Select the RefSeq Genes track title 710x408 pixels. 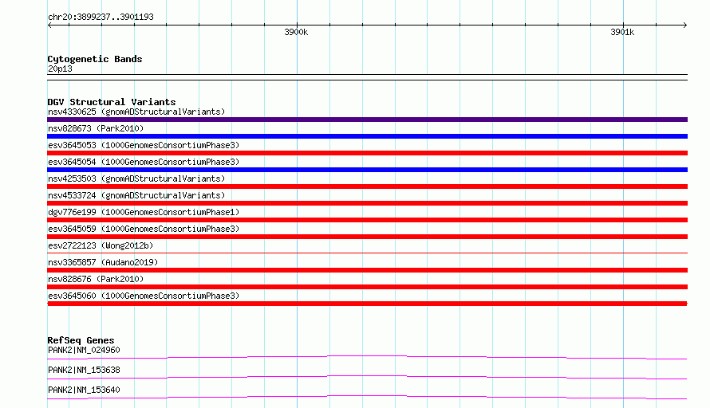[x=81, y=340]
